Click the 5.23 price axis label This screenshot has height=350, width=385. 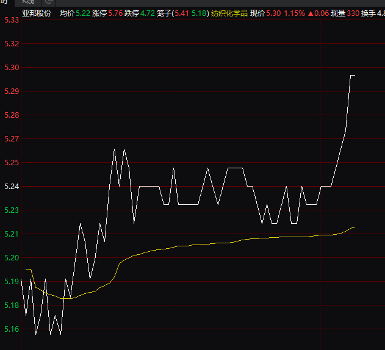12,210
